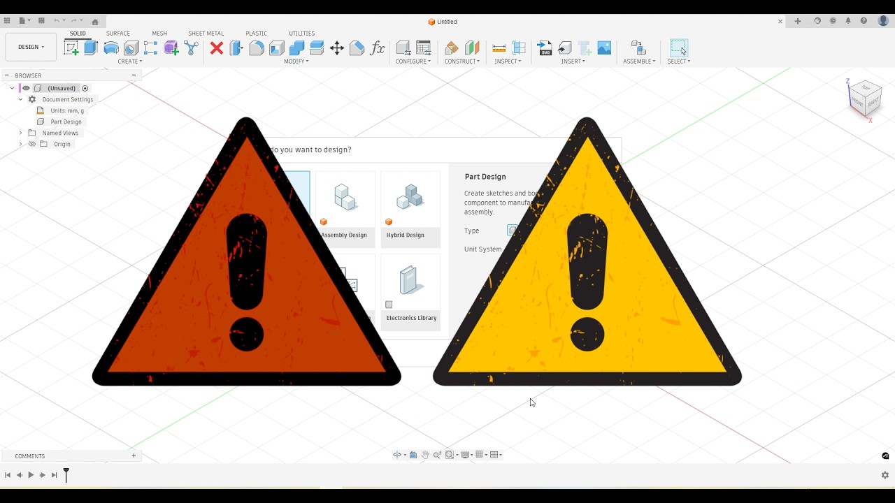
Task: Activate the Unsaved component radio button
Action: pos(85,88)
